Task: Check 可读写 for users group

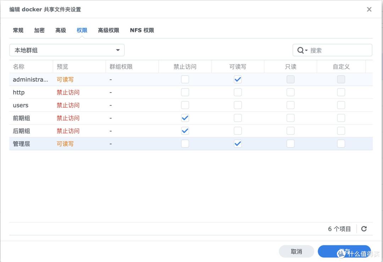Action: [x=238, y=105]
